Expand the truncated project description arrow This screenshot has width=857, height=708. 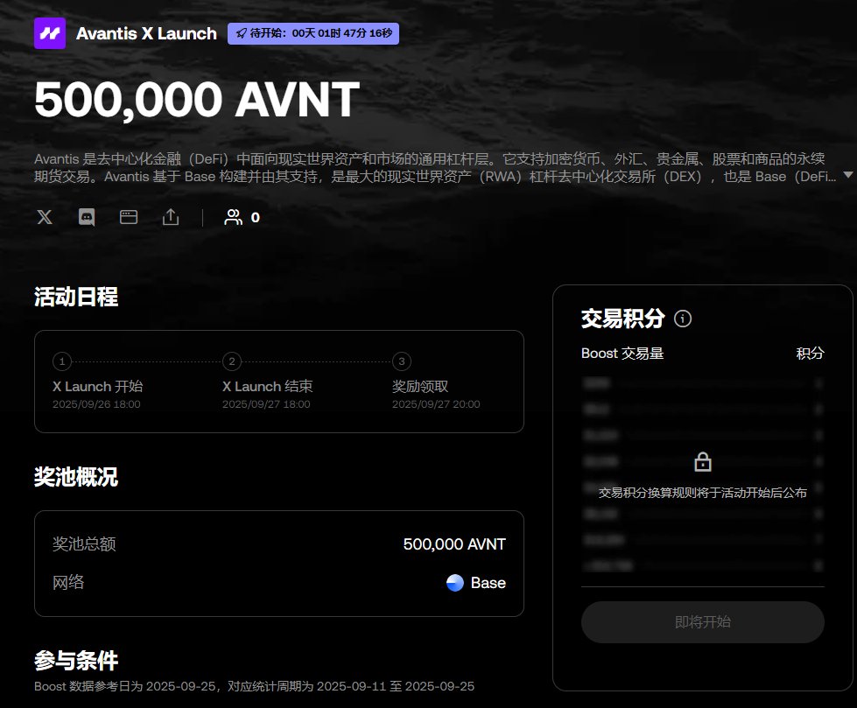(847, 175)
